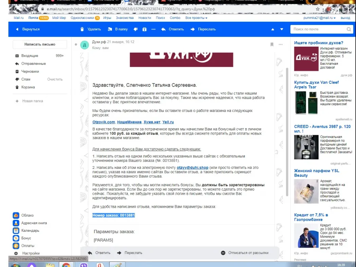Forward with the Переслать toolbar button
This screenshot has width=356, height=267.
[203, 29]
